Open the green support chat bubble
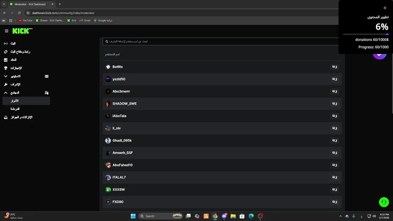This screenshot has height=221, width=393. [384, 202]
